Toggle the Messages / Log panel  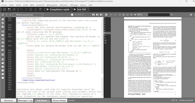(25, 100)
